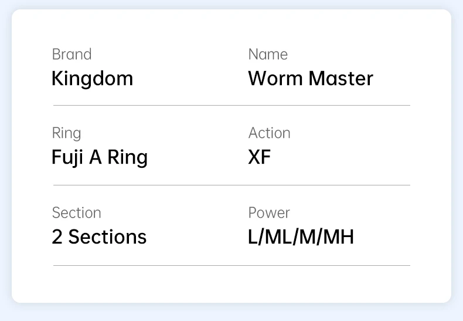Select the L/ML/M/MH power value
Image resolution: width=463 pixels, height=321 pixels.
coord(301,237)
